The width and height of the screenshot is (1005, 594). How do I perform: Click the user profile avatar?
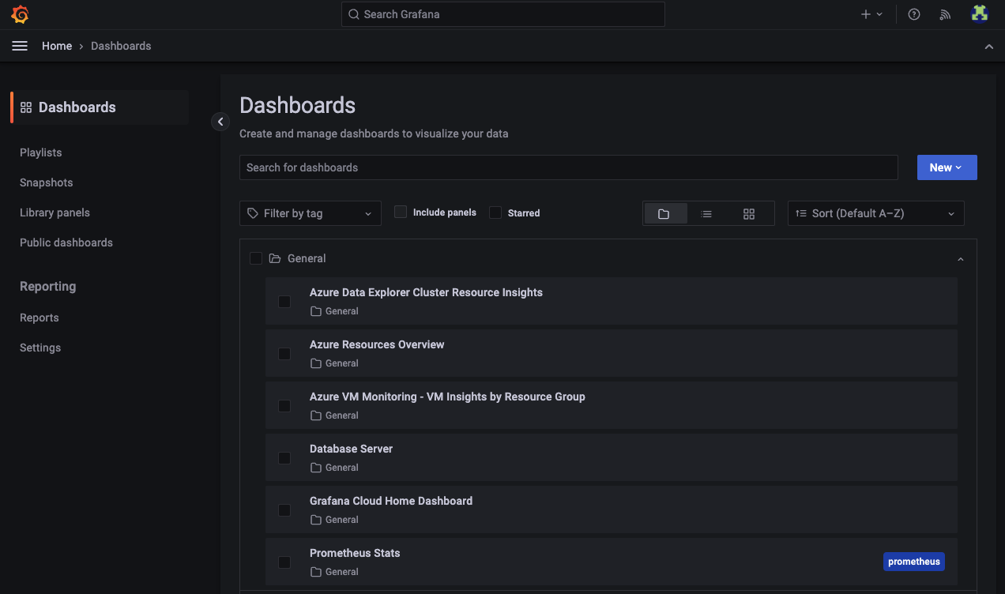coord(979,13)
